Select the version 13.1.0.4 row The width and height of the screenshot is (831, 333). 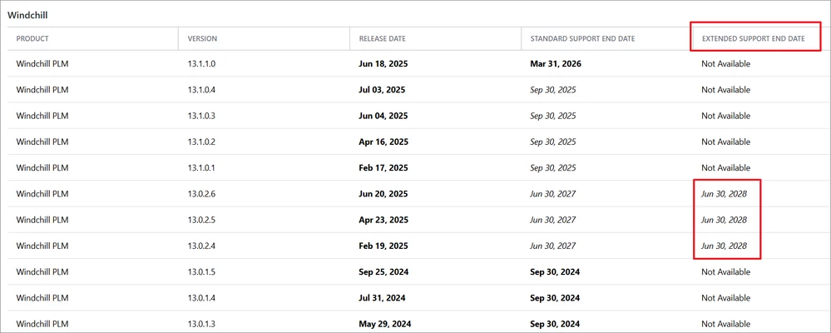pyautogui.click(x=204, y=90)
